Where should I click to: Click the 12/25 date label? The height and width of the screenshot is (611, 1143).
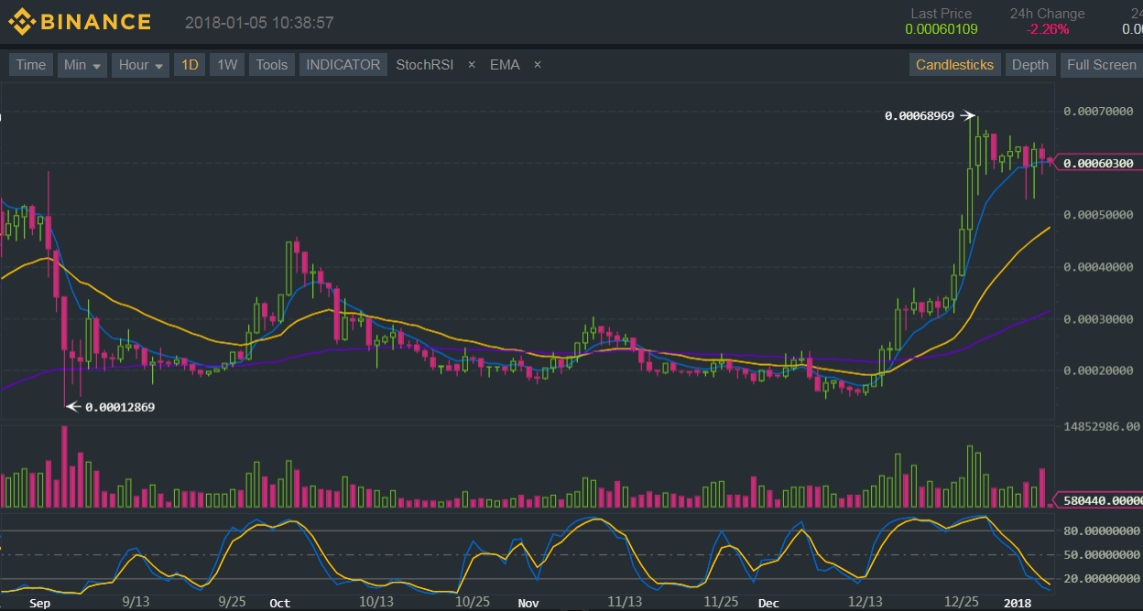962,603
